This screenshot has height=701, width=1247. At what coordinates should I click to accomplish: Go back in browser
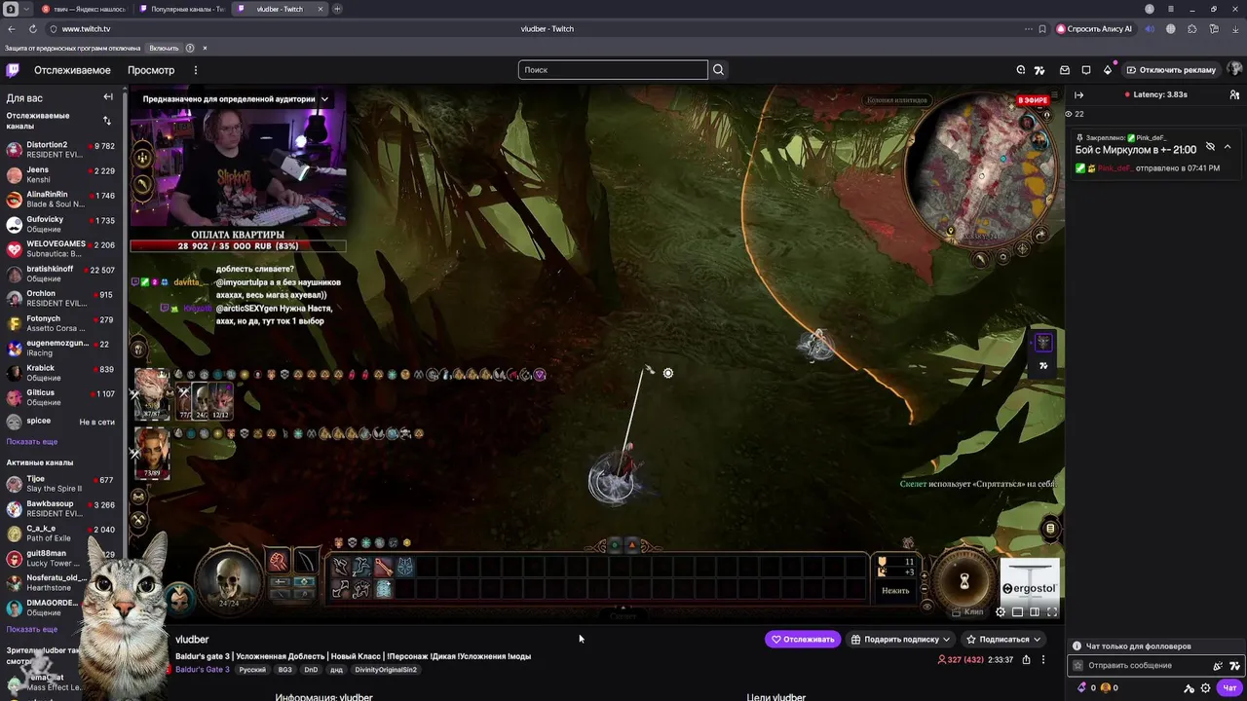click(11, 29)
